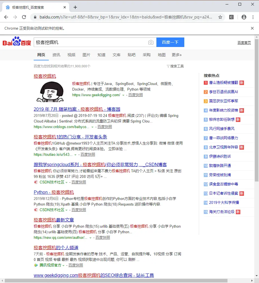Open hot topic 误食盘古蟾蜍中毒
Viewport: 259px width, 283px height.
224,184
